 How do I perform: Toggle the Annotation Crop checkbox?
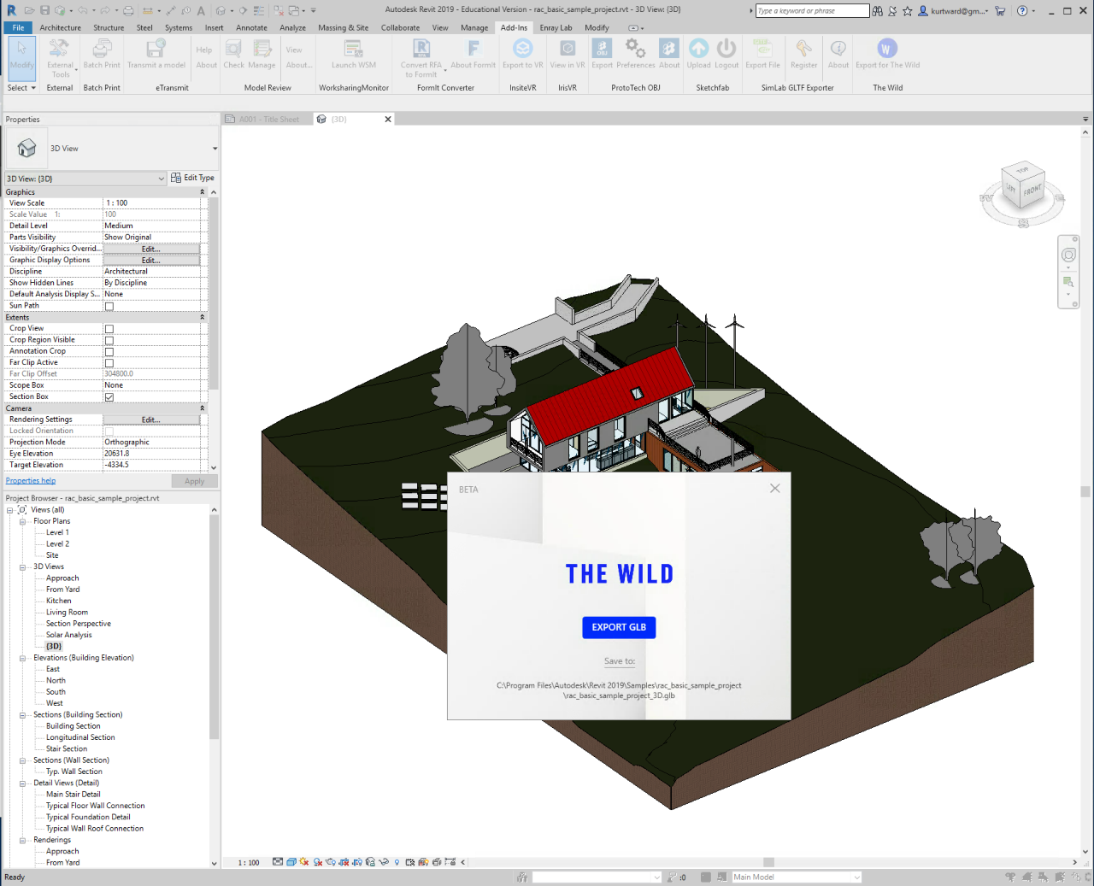(109, 351)
